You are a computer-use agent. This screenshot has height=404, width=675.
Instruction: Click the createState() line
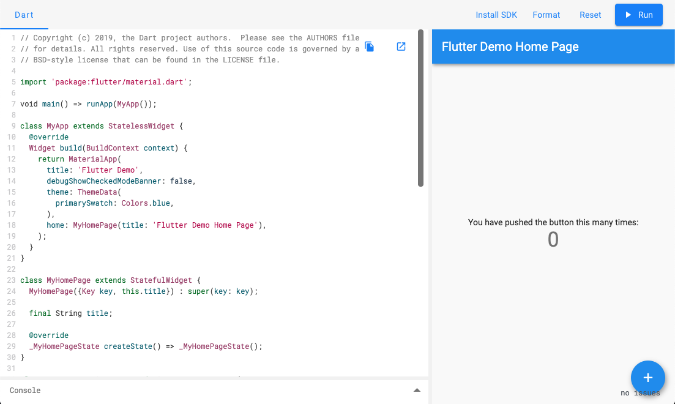pyautogui.click(x=146, y=346)
